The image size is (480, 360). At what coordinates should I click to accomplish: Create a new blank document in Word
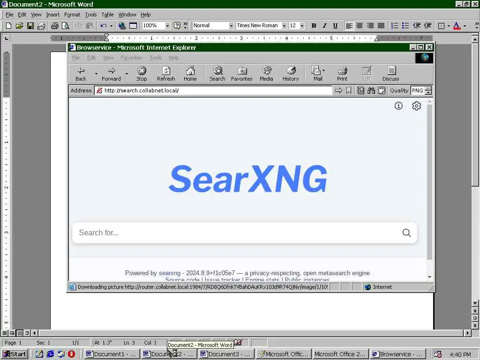pos(8,26)
